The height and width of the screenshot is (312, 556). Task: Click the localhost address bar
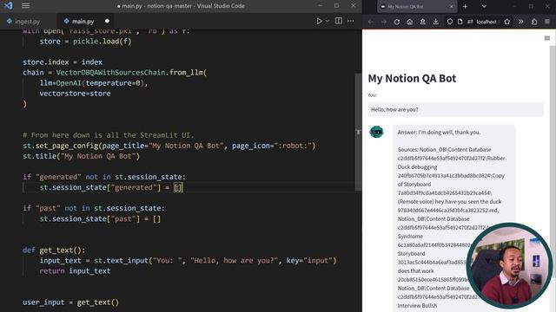486,22
